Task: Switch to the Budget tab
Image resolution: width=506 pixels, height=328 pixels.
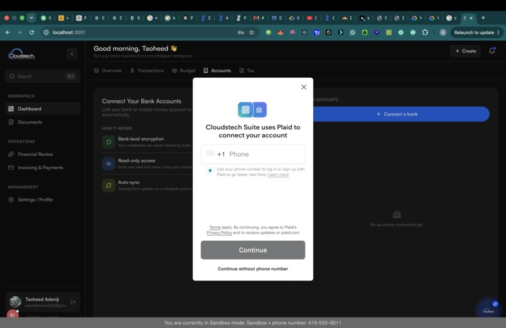Action: pos(183,70)
